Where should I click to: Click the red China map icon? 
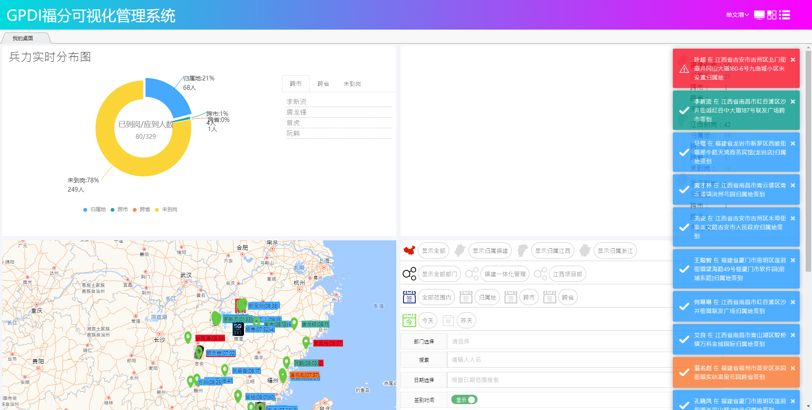409,250
